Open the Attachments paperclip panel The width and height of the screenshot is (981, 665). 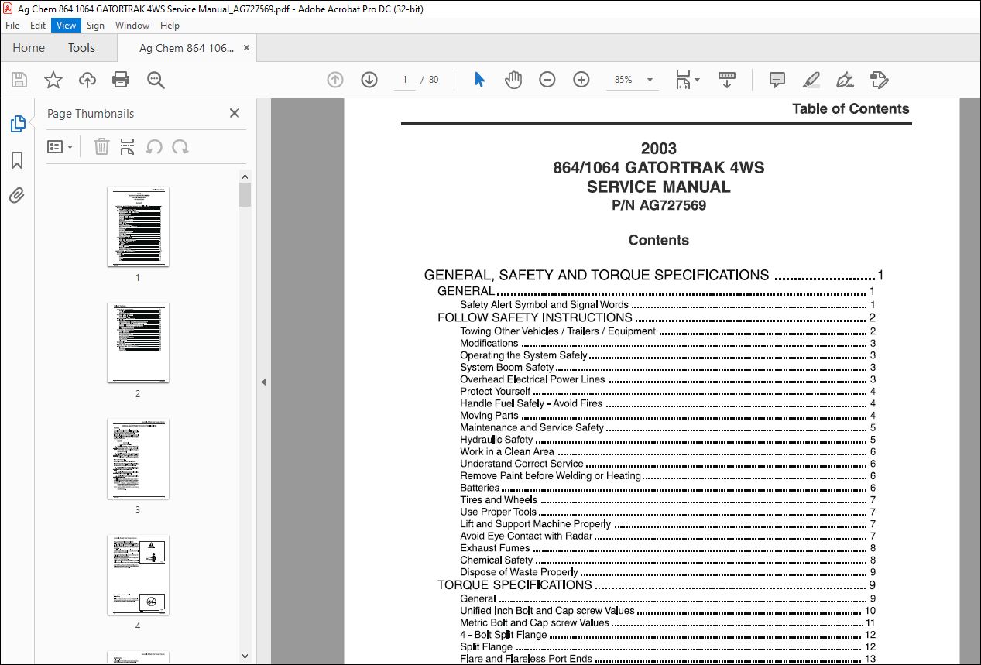coord(17,195)
